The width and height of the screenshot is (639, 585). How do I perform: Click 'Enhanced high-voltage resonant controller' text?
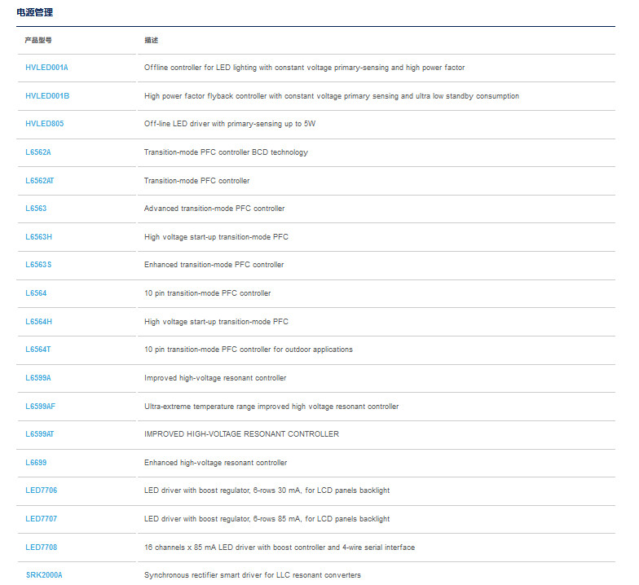pos(215,463)
